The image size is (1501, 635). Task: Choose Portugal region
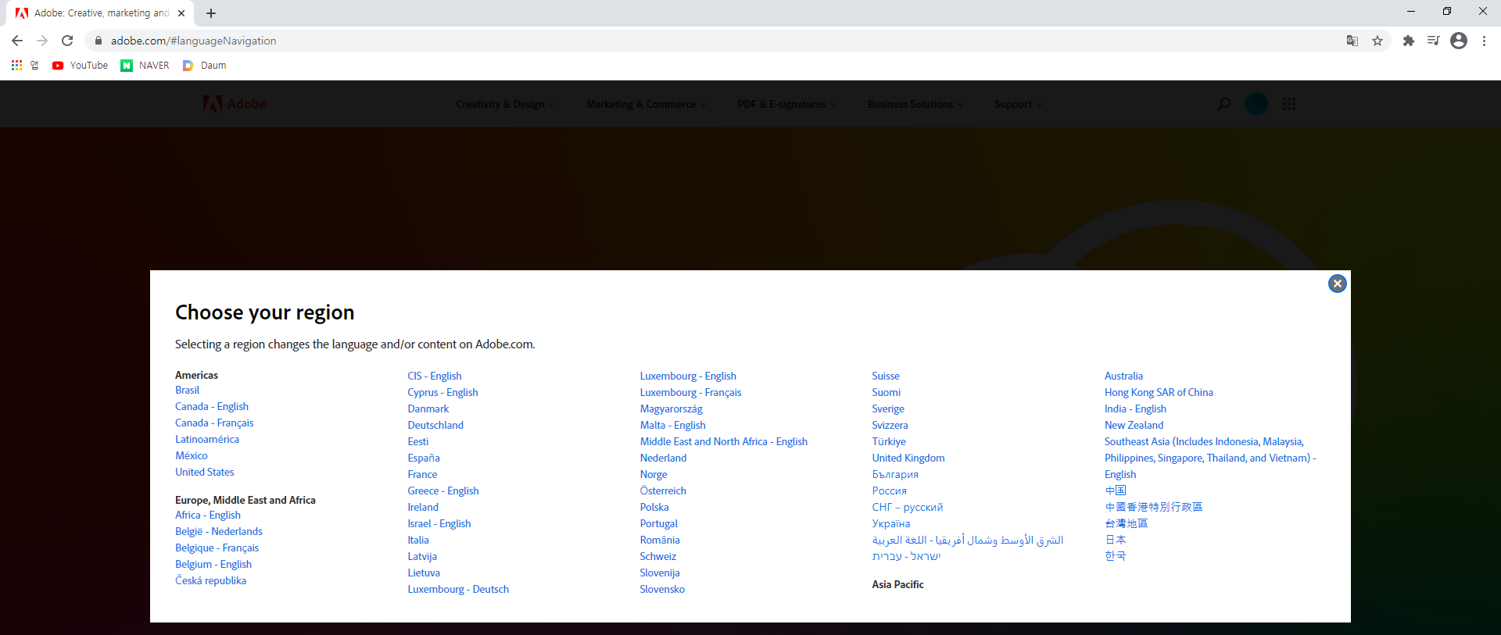point(659,524)
